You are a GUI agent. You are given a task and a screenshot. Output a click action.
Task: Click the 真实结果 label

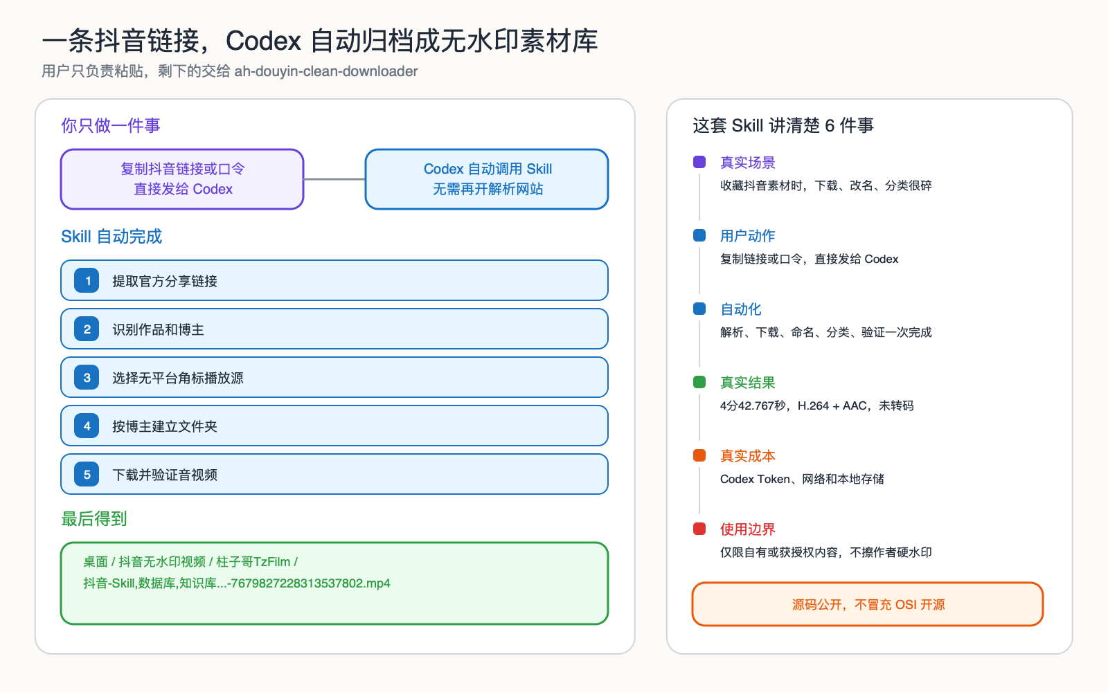click(x=748, y=383)
